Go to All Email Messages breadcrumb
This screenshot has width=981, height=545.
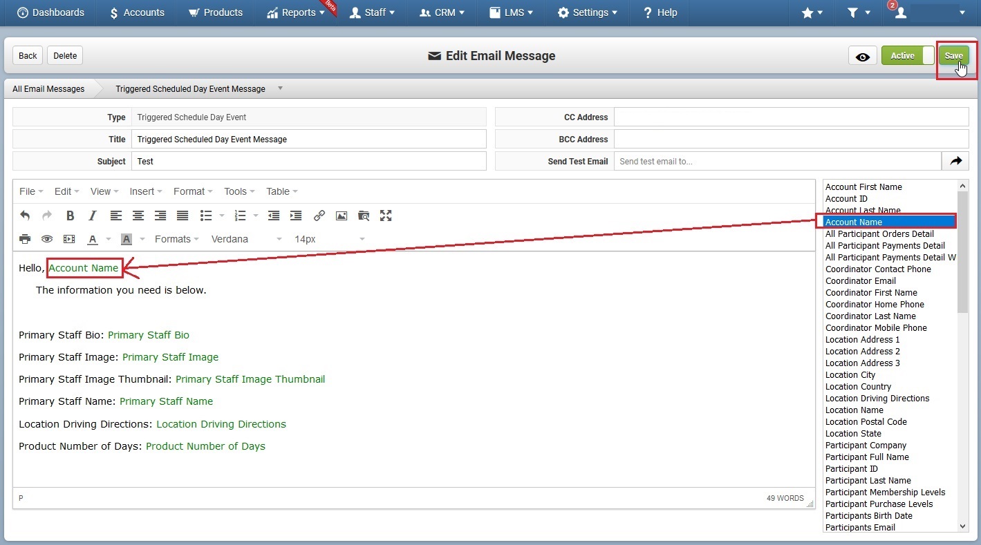click(48, 89)
